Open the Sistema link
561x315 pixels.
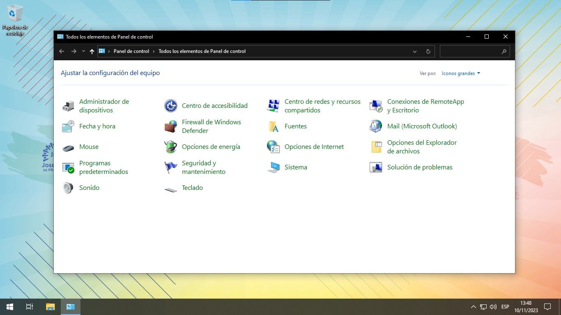click(x=296, y=167)
